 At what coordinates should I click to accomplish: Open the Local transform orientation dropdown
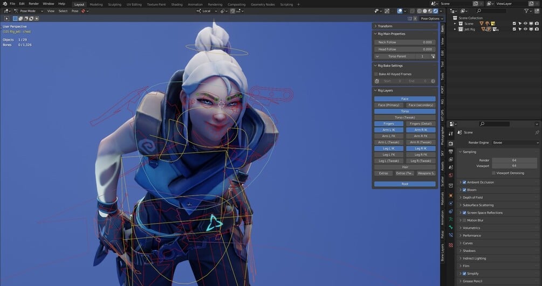click(207, 11)
